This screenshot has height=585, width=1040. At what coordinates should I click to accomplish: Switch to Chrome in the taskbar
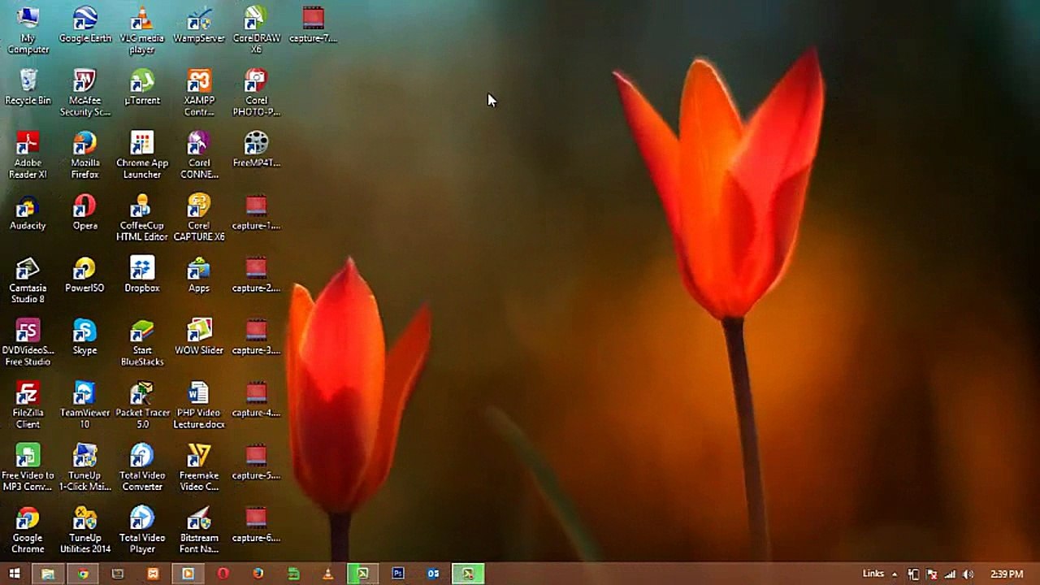point(83,574)
